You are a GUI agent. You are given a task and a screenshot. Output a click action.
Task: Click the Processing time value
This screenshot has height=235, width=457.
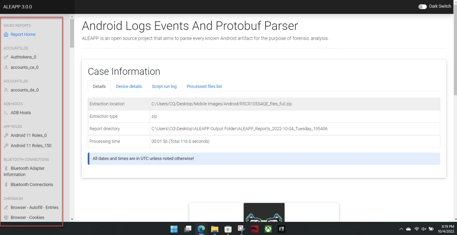(x=181, y=141)
